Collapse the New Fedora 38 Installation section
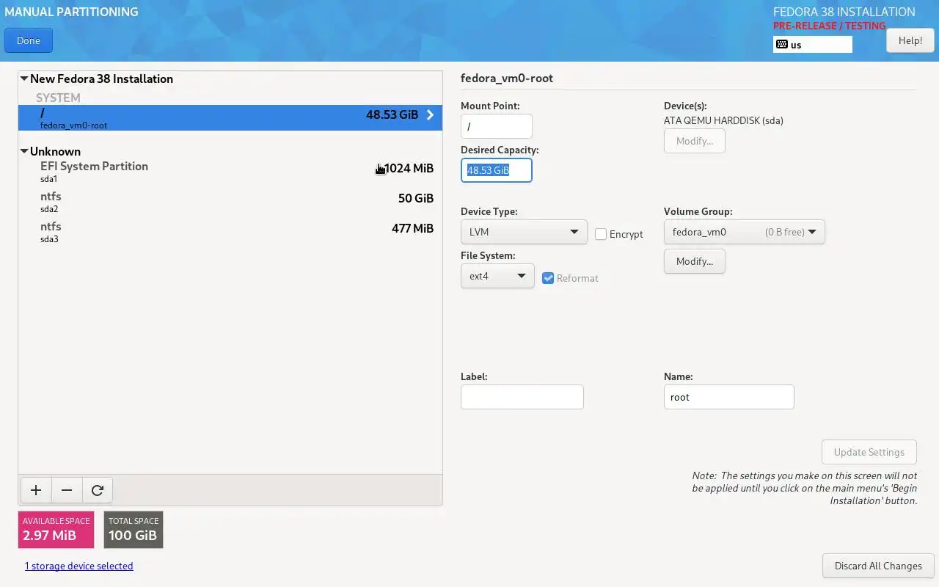This screenshot has width=939, height=587. pos(24,79)
